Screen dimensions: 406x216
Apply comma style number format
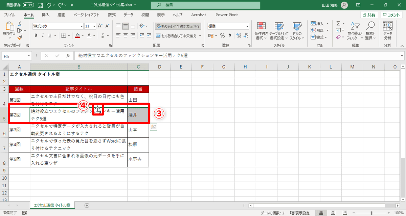pos(230,35)
